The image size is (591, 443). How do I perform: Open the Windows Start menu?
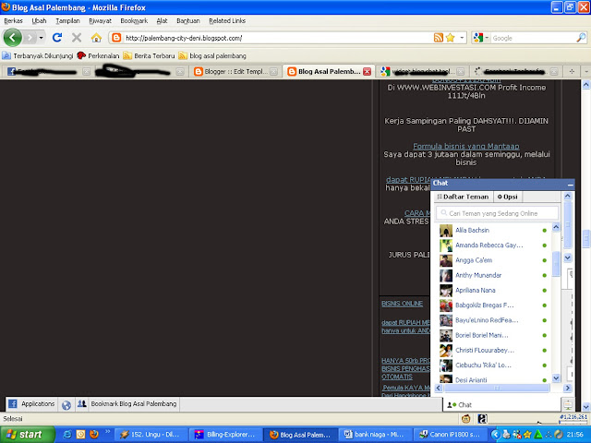[x=27, y=435]
